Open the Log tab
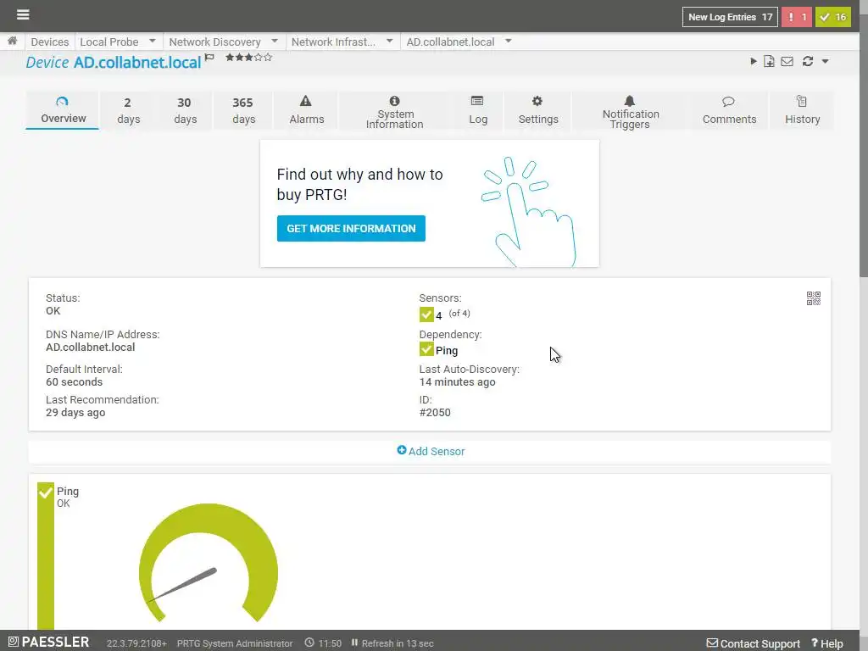The width and height of the screenshot is (868, 651). tap(478, 110)
